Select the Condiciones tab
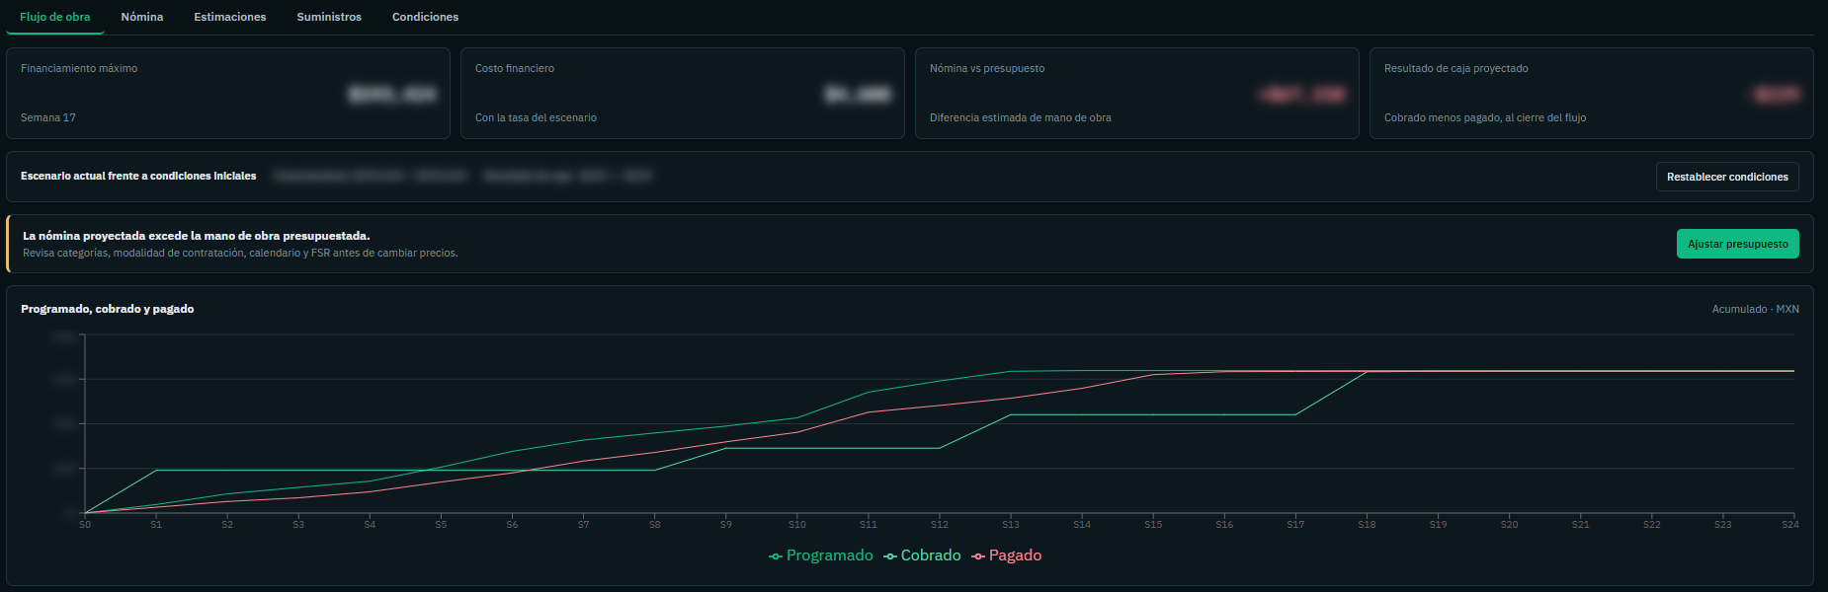Screen dimensions: 1828x592 click(425, 17)
